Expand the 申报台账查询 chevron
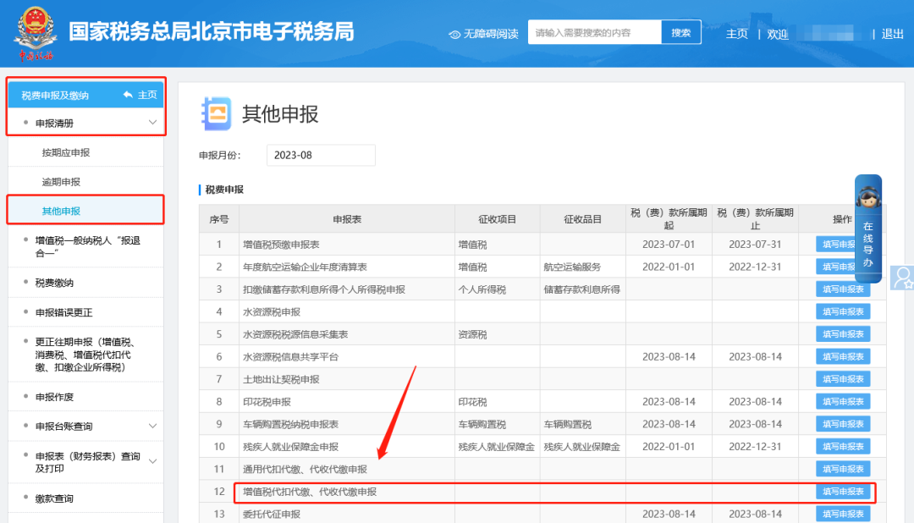This screenshot has height=523, width=914. 153,427
